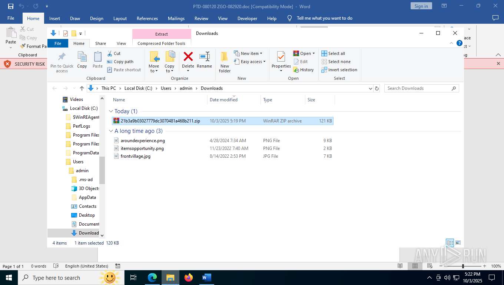504x285 pixels.
Task: Open Desktop in navigation tree
Action: [87, 215]
